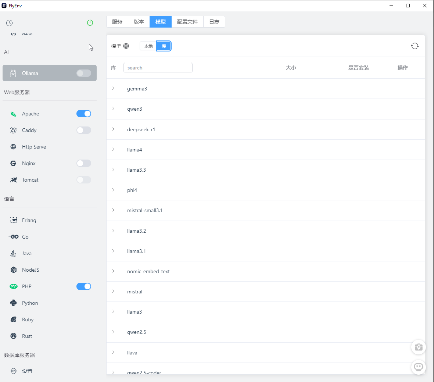Click the Python snake icon

click(13, 303)
